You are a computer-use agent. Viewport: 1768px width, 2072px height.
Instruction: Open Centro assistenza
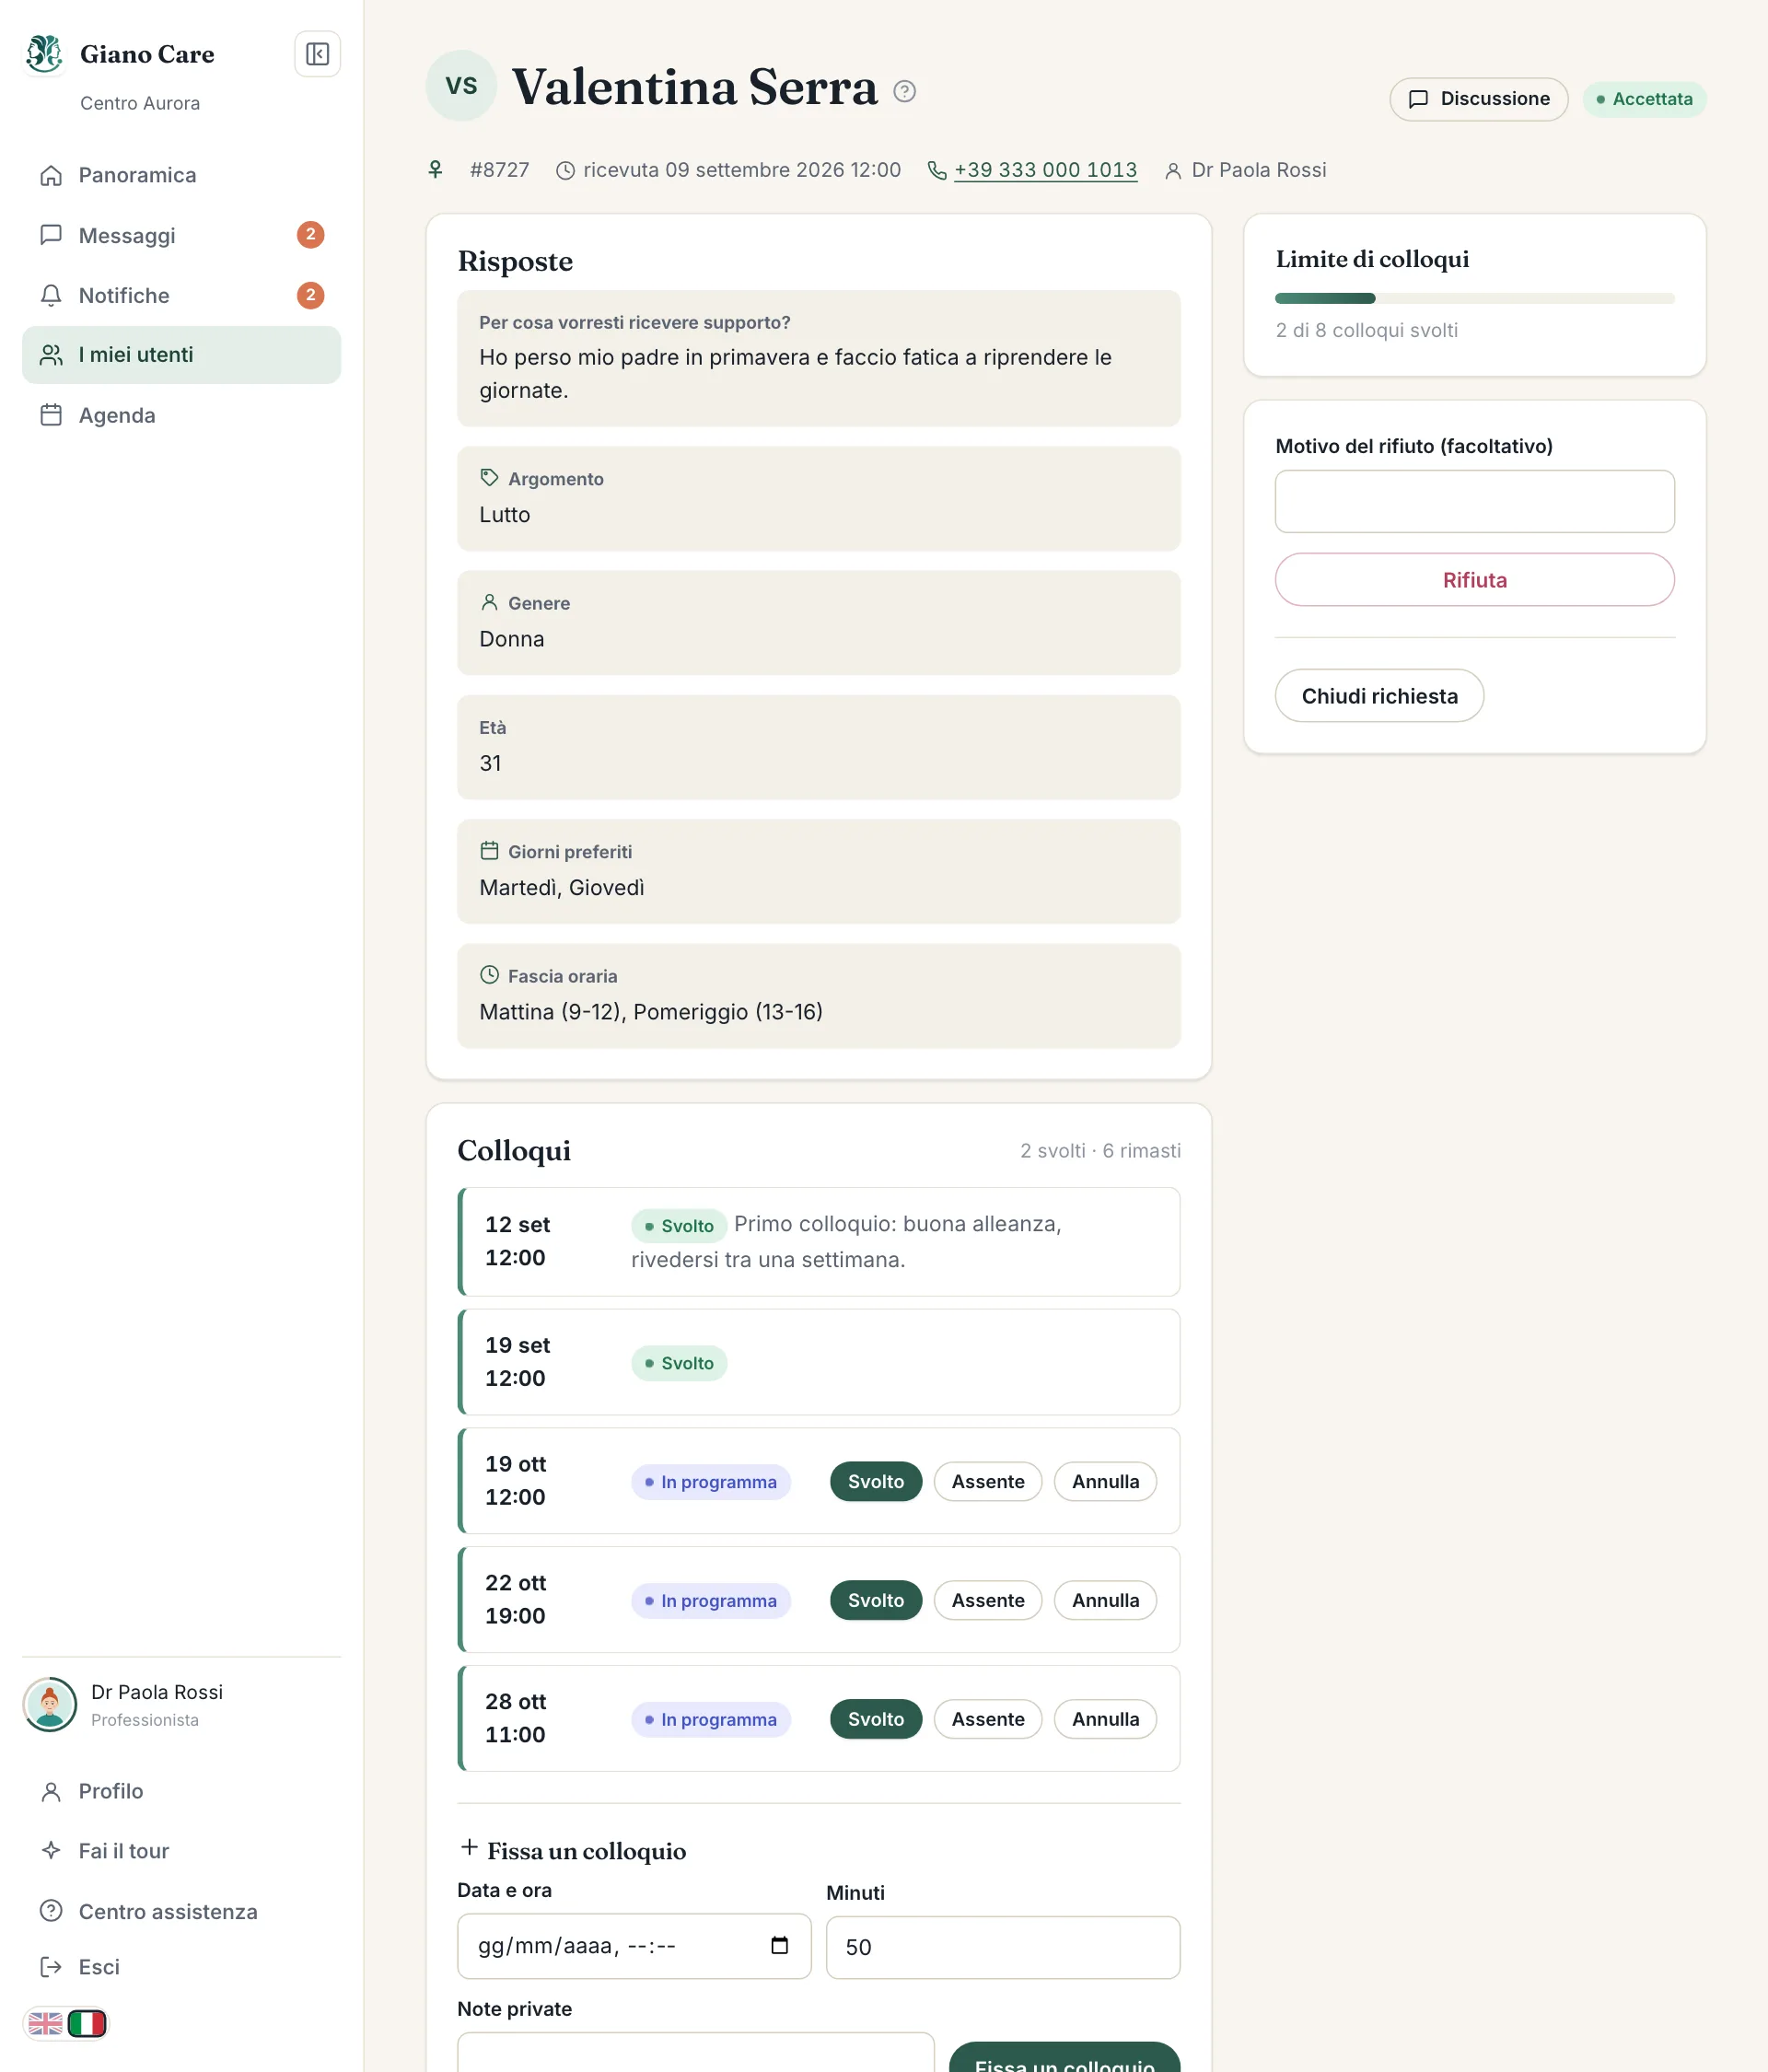click(x=181, y=1911)
